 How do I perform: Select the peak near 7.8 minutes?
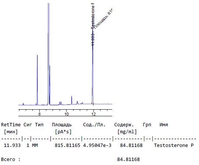37,80
